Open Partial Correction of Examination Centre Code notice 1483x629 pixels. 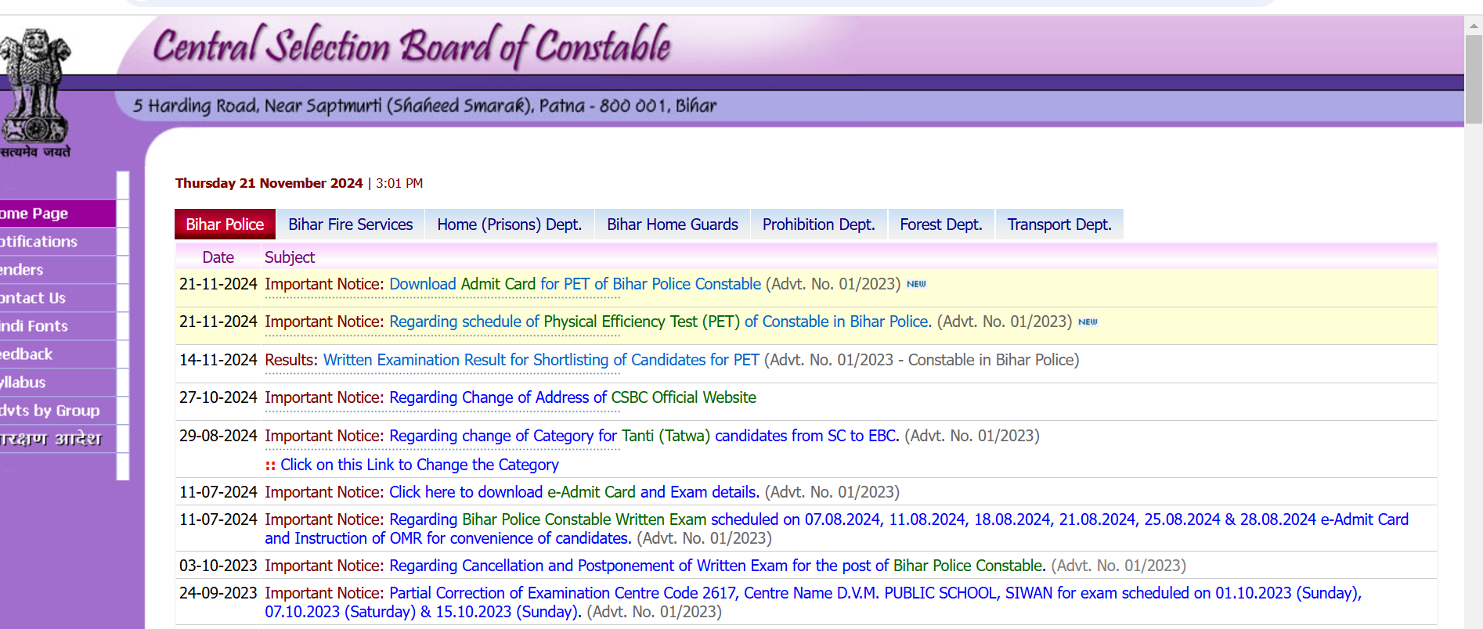pyautogui.click(x=813, y=602)
